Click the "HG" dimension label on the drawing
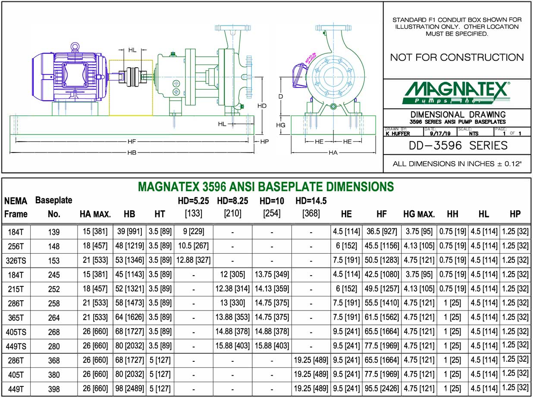Viewport: 533px width, 398px height. [281, 125]
